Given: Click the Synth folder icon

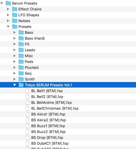Looking at the screenshot, I should click(21, 79).
